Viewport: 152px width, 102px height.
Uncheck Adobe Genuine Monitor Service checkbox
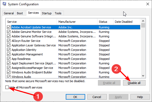pyautogui.click(x=9, y=32)
